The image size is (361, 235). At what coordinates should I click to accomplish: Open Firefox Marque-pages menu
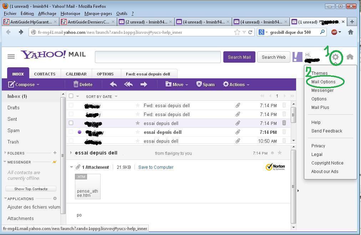pos(98,14)
